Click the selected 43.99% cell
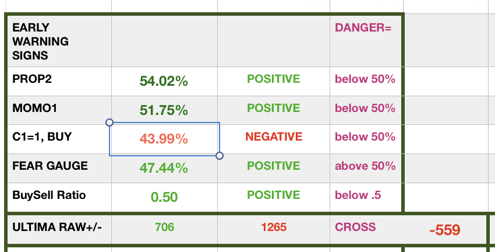Viewport: 495px width, 252px height. (x=164, y=139)
